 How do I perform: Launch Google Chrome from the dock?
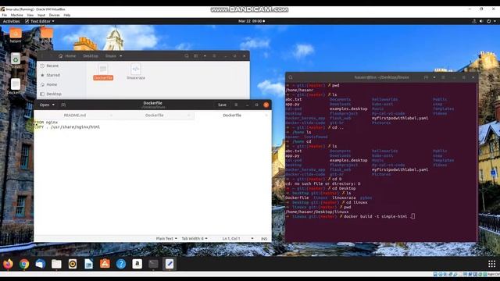click(x=24, y=264)
